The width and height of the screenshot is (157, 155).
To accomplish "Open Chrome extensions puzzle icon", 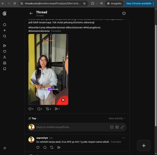I will (x=93, y=3).
